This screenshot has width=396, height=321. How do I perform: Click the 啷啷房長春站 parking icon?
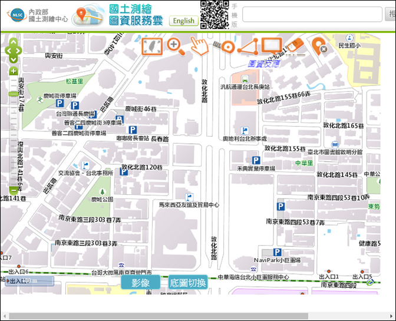click(x=133, y=130)
